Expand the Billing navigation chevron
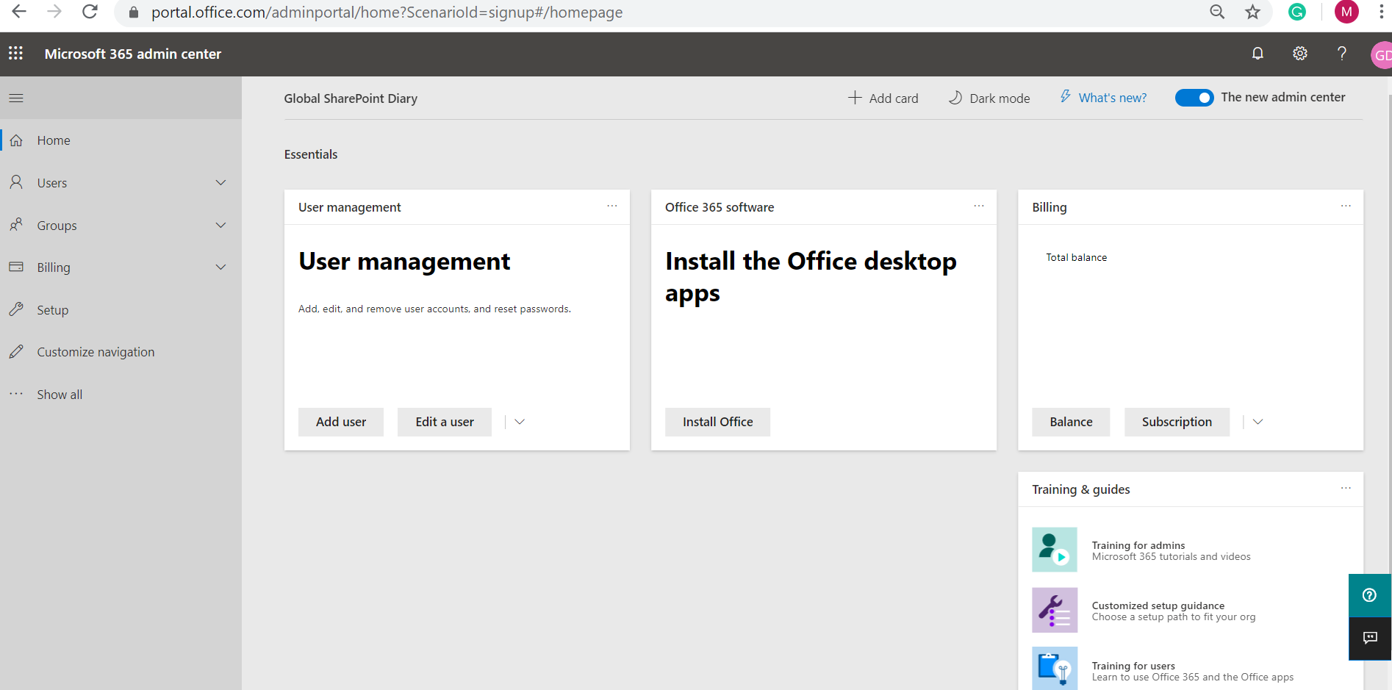1392x690 pixels. [220, 267]
